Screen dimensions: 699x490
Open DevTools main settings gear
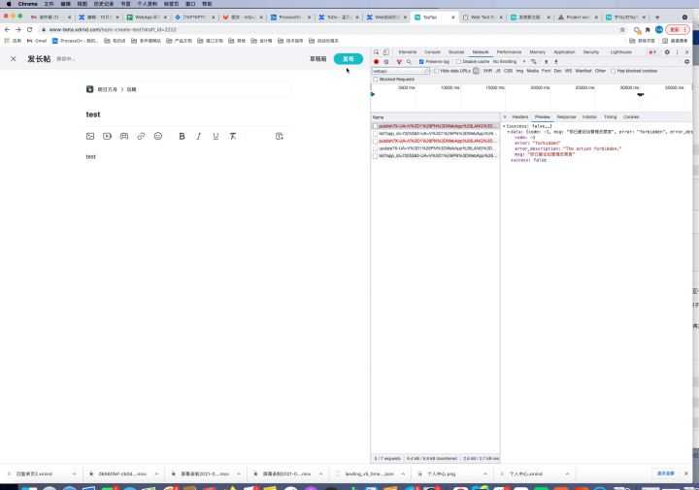pyautogui.click(x=667, y=52)
